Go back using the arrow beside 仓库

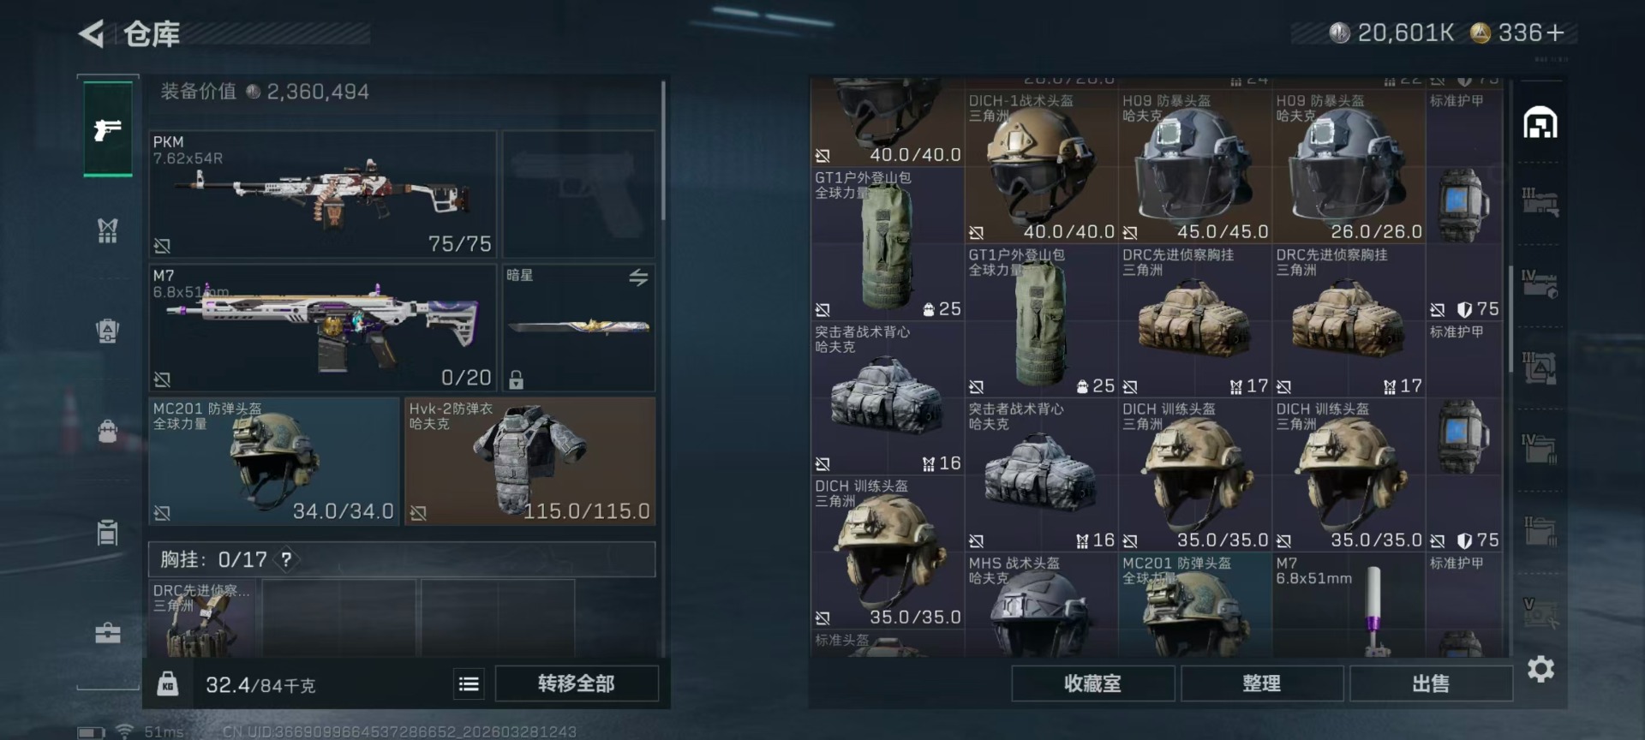click(92, 33)
